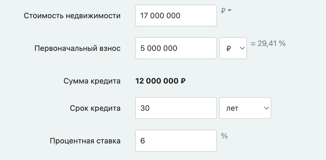Click the 'Сумма кредита' label

click(92, 81)
